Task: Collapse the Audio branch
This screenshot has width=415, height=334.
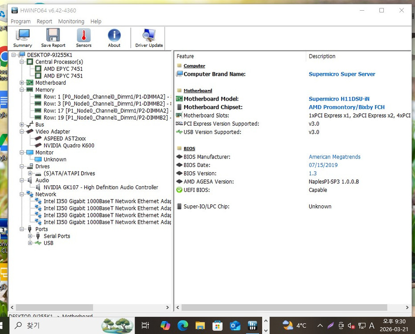Action: tap(22, 180)
